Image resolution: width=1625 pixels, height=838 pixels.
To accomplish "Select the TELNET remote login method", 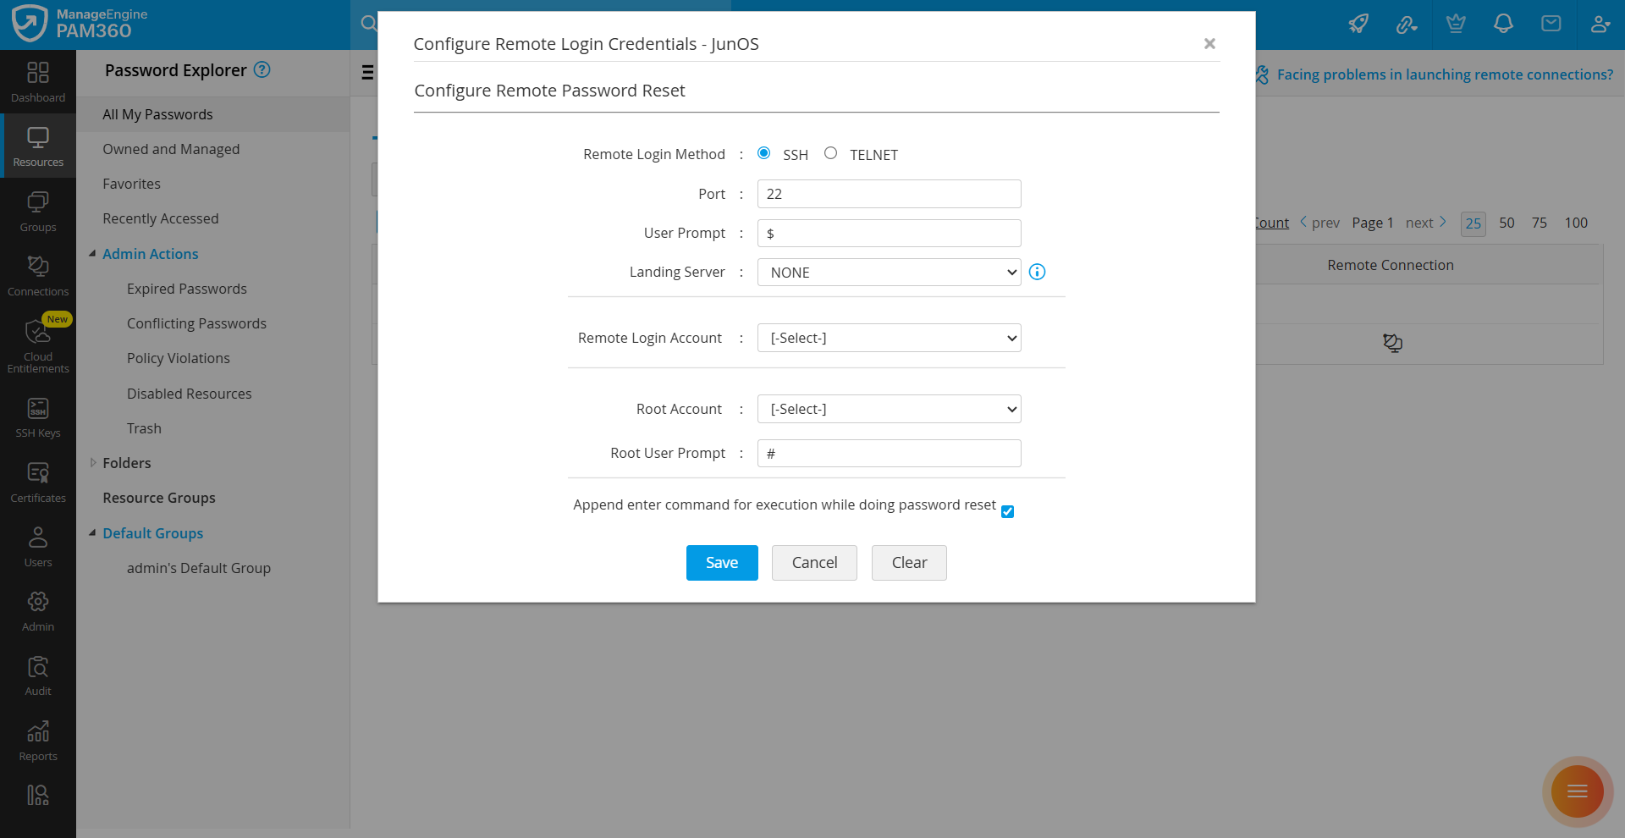I will [830, 153].
